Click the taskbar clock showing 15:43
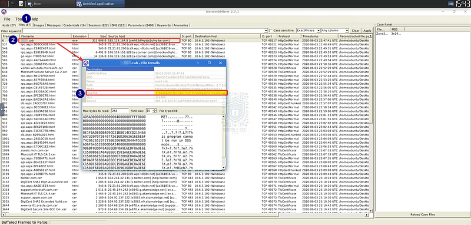The image size is (471, 225). pos(463,4)
